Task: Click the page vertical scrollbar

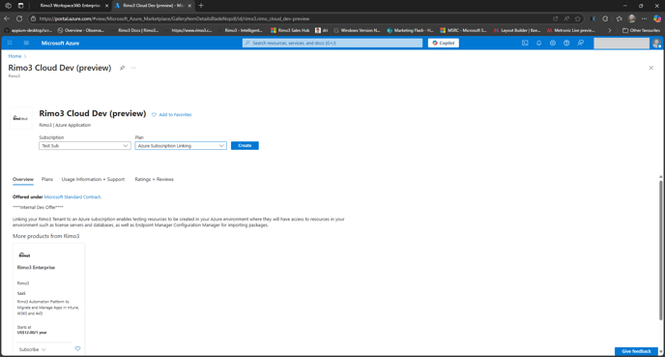Action: point(660,251)
